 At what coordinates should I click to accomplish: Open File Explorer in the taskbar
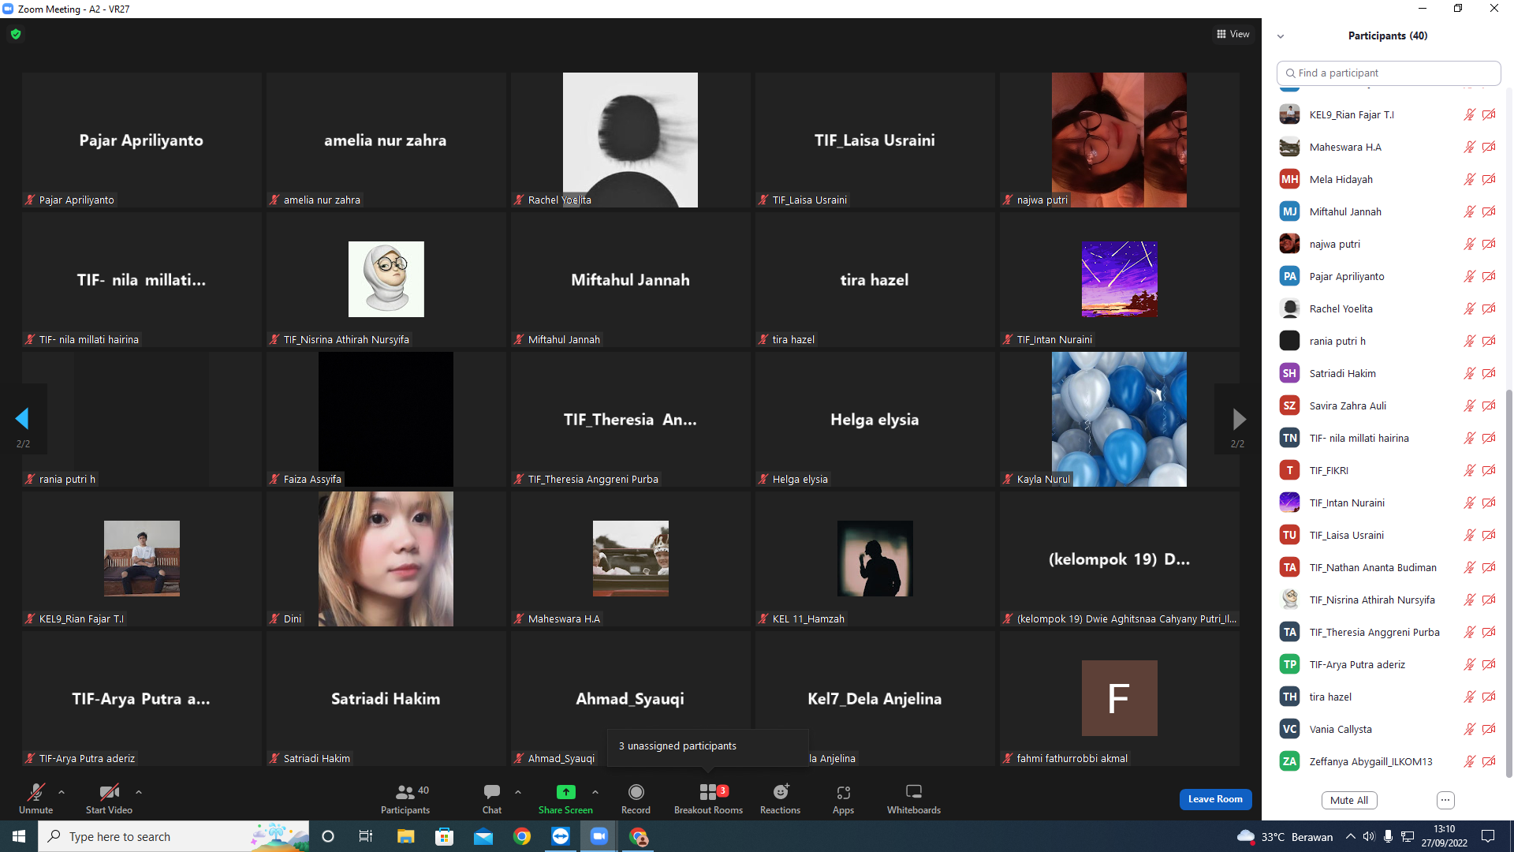(x=405, y=836)
